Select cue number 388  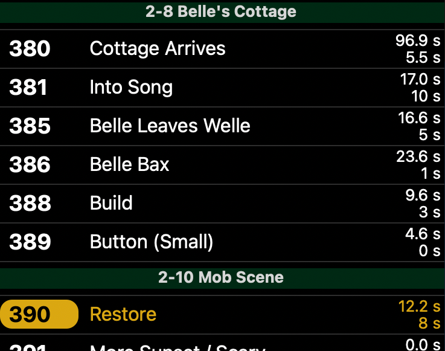coord(30,204)
